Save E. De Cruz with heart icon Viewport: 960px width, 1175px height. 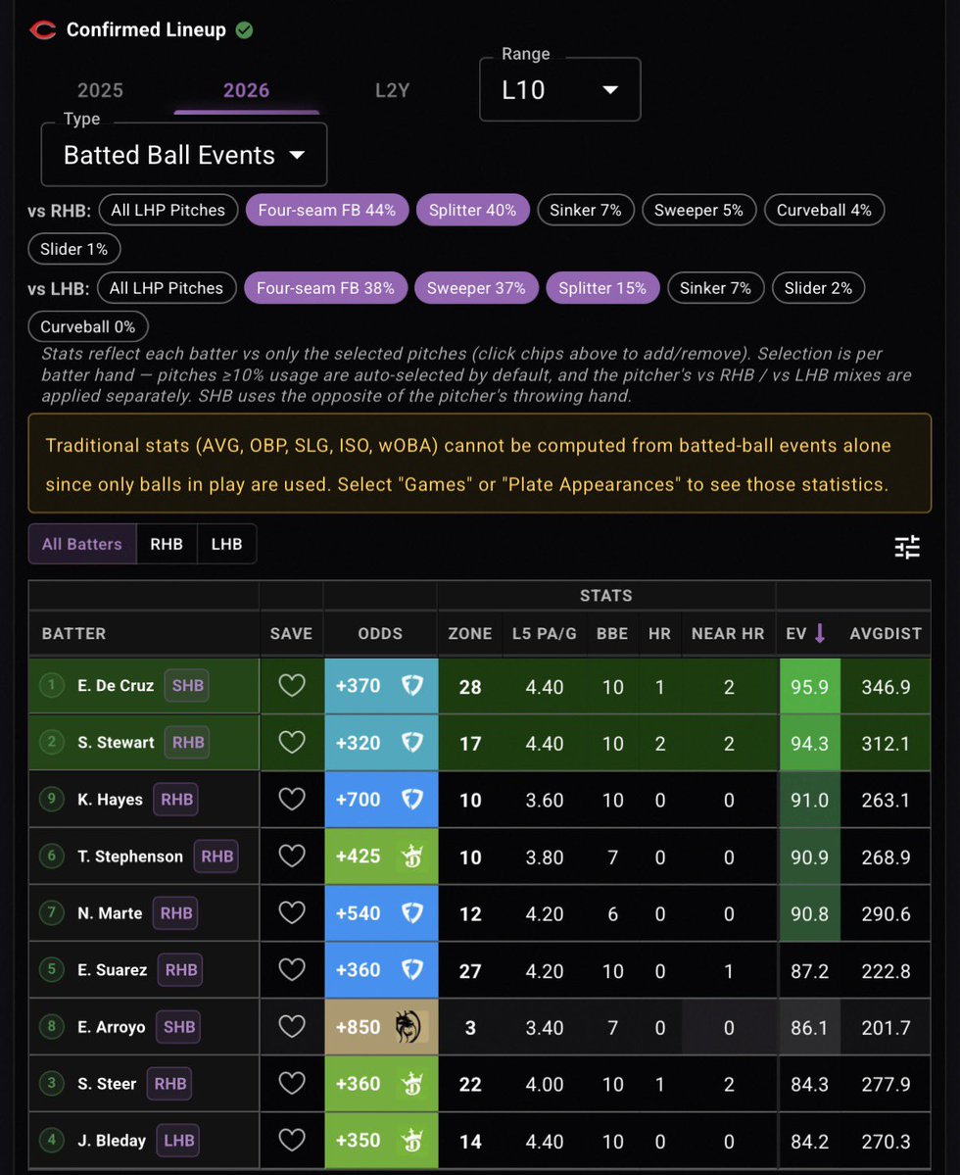click(x=292, y=686)
